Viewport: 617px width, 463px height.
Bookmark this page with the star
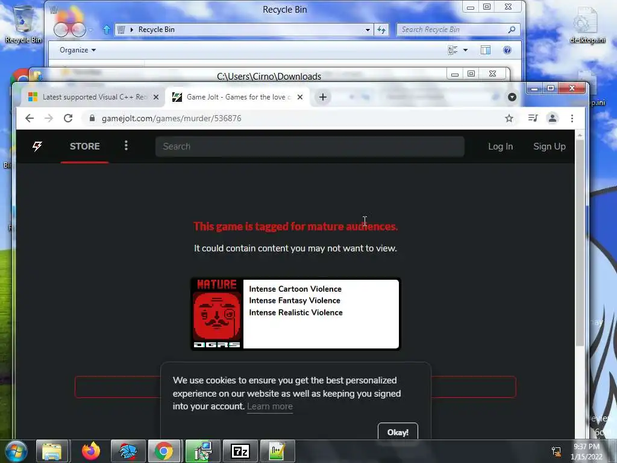pos(509,118)
